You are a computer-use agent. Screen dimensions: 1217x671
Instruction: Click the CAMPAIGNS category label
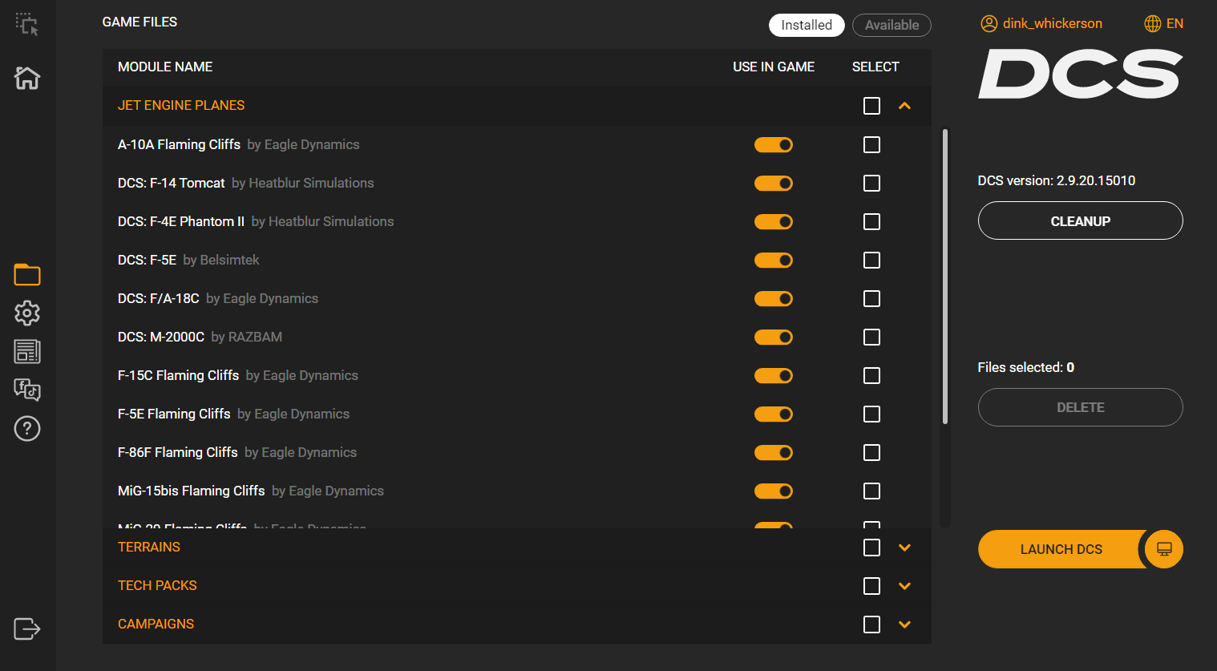(156, 624)
